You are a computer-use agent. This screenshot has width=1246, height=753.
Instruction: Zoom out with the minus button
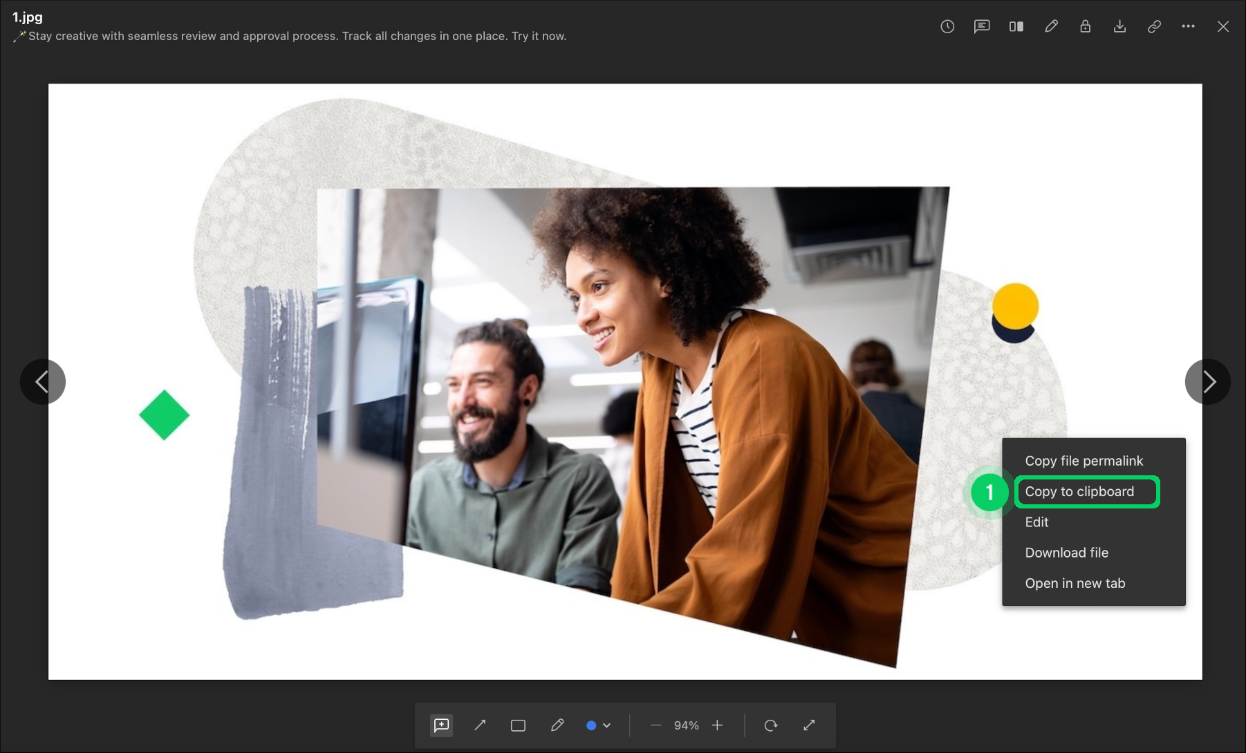(x=655, y=725)
